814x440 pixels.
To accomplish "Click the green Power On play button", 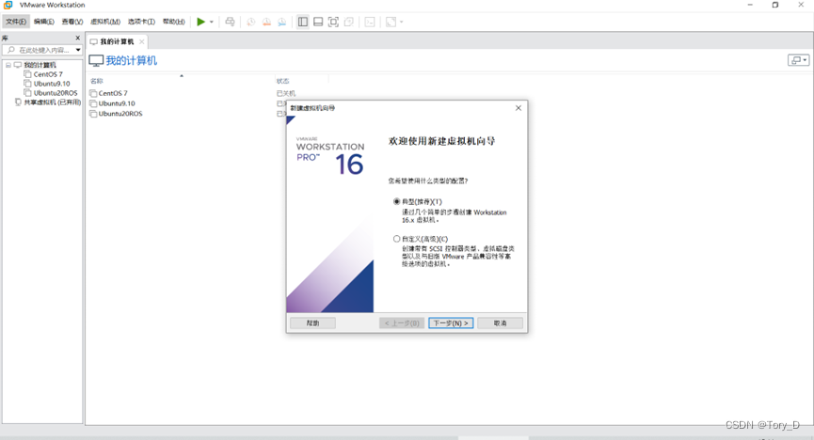I will pos(200,22).
